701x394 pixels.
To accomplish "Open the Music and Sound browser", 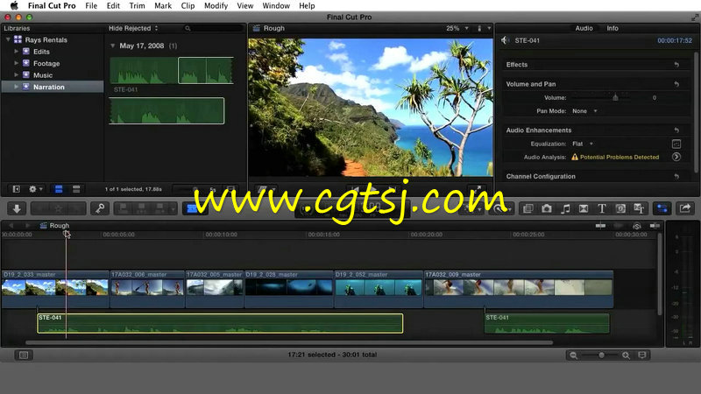I will click(x=565, y=208).
